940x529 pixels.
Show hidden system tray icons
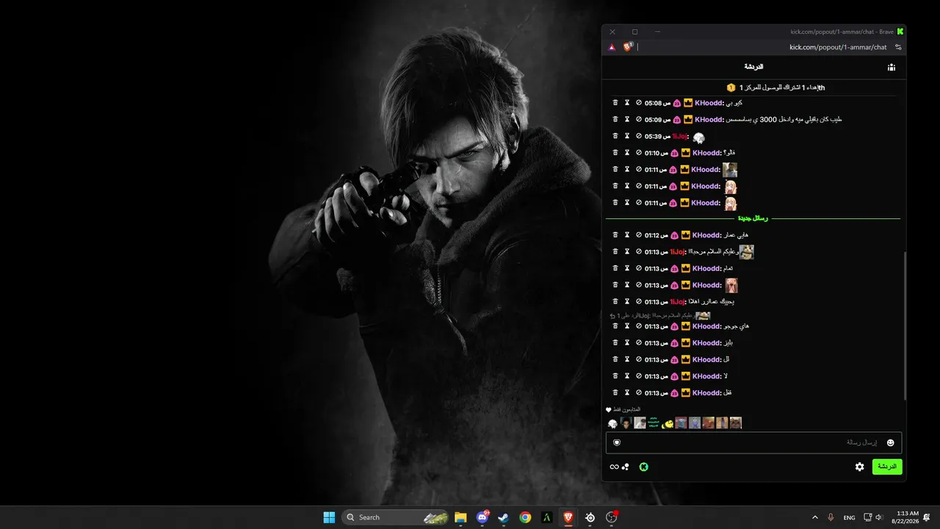814,517
